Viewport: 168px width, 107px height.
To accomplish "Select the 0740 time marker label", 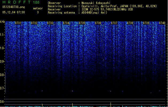I will coord(162,23).
